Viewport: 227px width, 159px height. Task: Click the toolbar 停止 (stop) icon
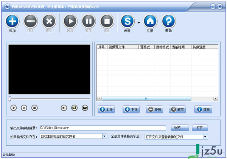tap(107, 21)
